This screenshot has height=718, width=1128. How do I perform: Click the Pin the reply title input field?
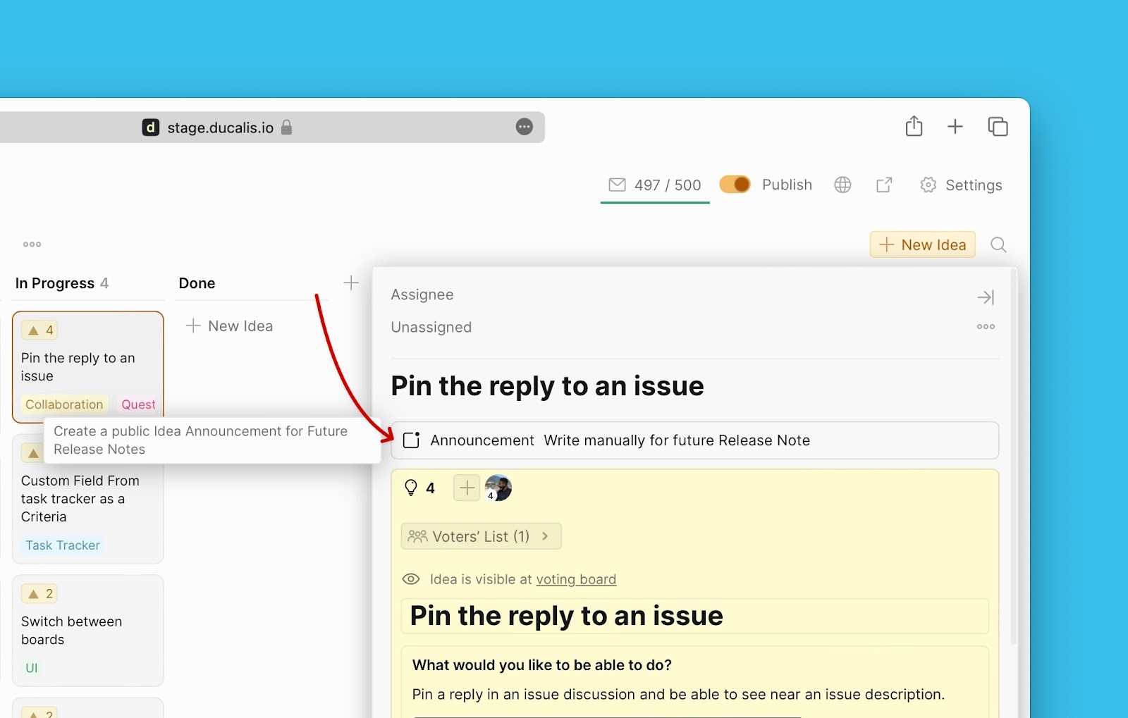tap(694, 616)
